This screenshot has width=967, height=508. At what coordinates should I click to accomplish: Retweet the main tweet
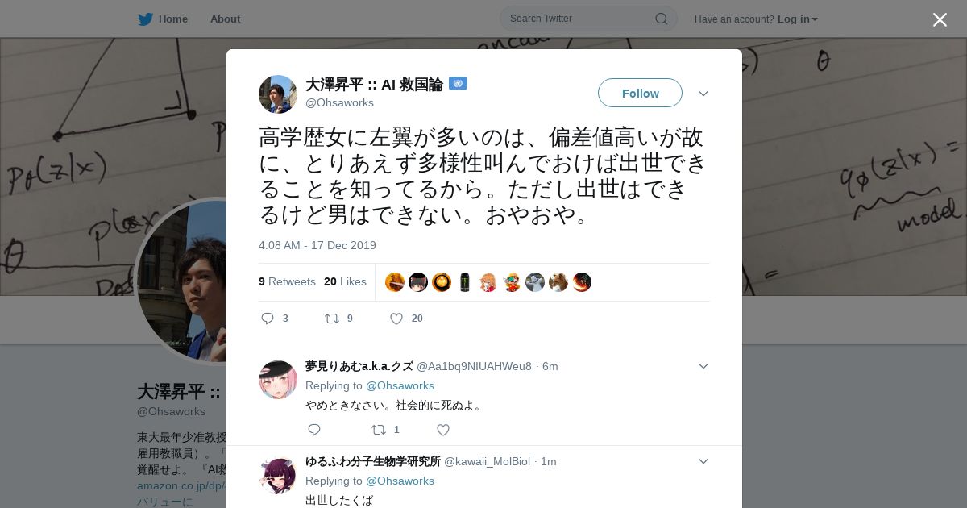[332, 319]
